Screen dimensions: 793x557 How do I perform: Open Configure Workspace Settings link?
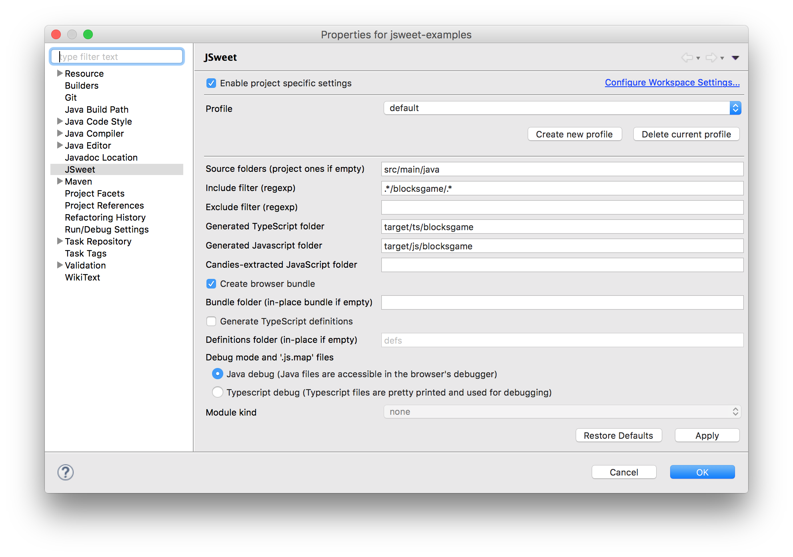click(x=672, y=82)
